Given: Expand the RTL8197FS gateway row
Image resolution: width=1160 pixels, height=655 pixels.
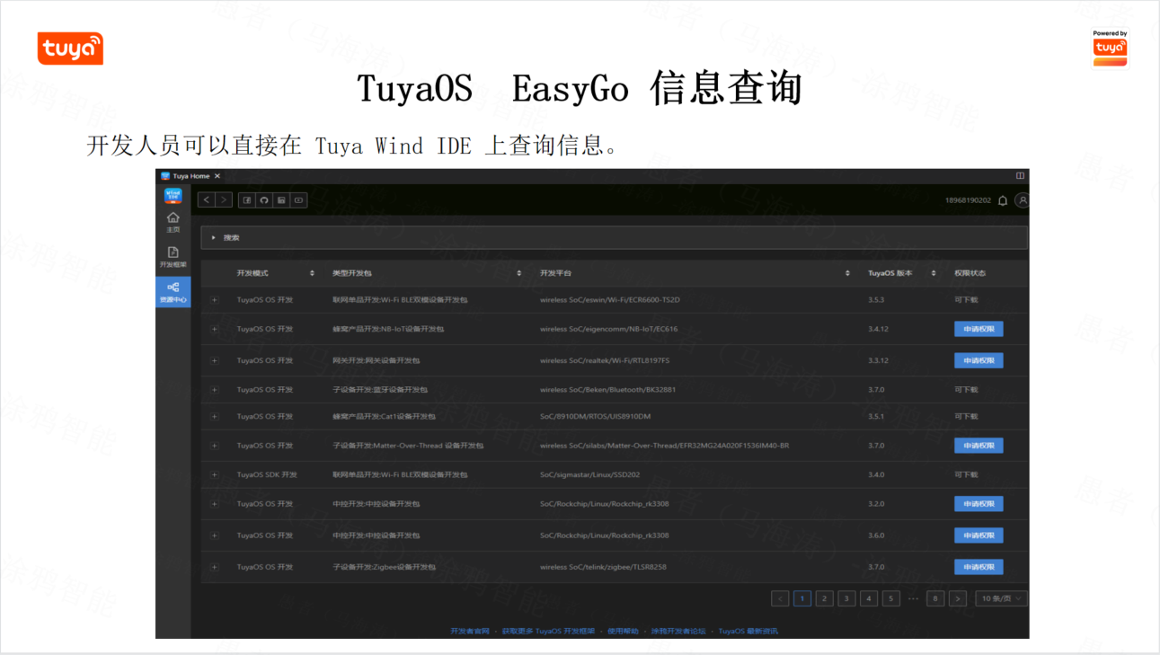Looking at the screenshot, I should click(x=215, y=360).
